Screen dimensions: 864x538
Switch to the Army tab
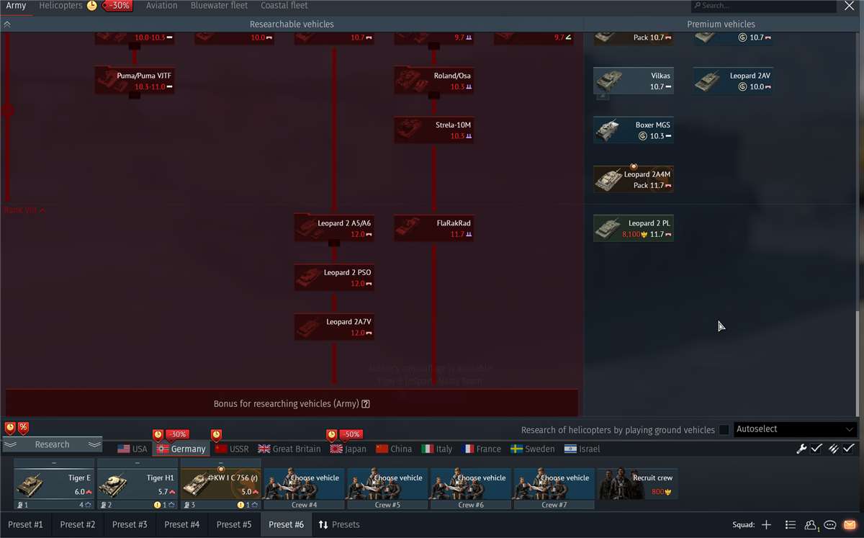pos(16,6)
